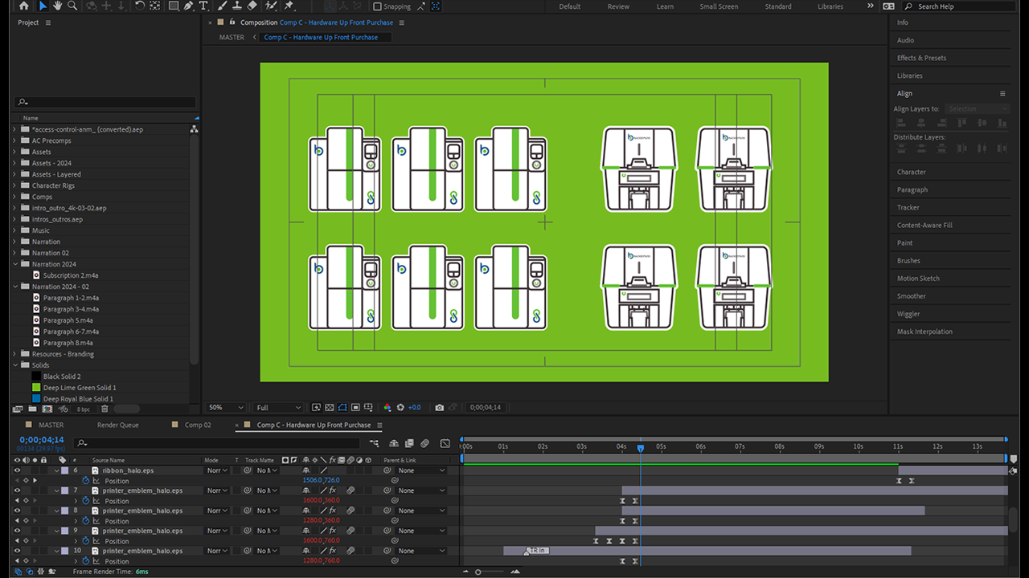Click trash icon in Project panel
This screenshot has height=578, width=1029.
(105, 409)
